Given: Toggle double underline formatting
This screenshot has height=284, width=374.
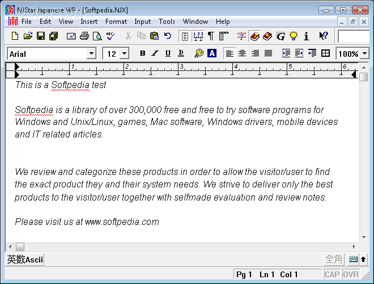Looking at the screenshot, I should tap(181, 53).
